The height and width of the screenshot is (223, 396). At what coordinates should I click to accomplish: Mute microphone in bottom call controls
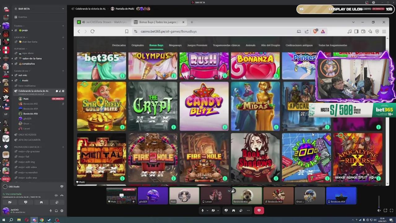[203, 211]
